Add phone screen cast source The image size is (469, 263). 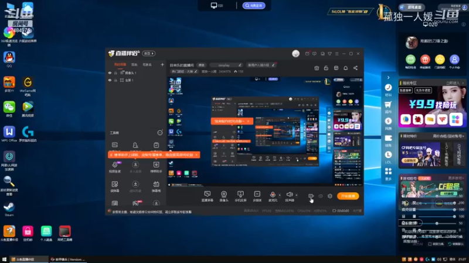click(240, 196)
